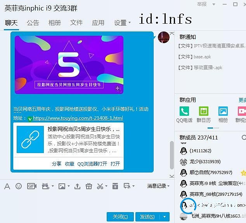This screenshot has width=246, height=223.
Task: Click the avatar of member (14111262)
Action: click(184, 151)
